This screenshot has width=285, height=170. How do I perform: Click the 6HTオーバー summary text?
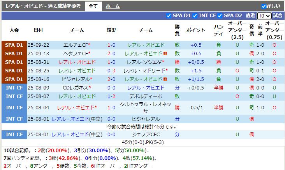pyautogui.click(x=106, y=166)
